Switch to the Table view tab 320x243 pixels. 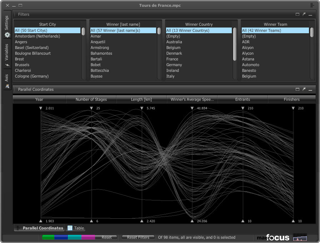point(75,228)
